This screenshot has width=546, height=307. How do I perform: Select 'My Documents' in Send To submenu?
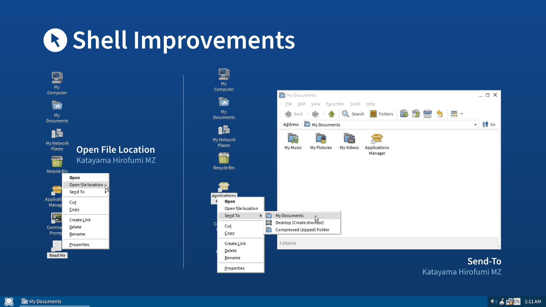pos(289,215)
